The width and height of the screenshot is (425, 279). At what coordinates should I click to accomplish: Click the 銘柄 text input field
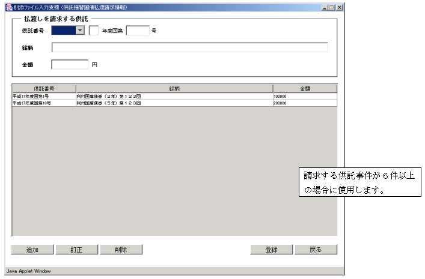point(189,48)
